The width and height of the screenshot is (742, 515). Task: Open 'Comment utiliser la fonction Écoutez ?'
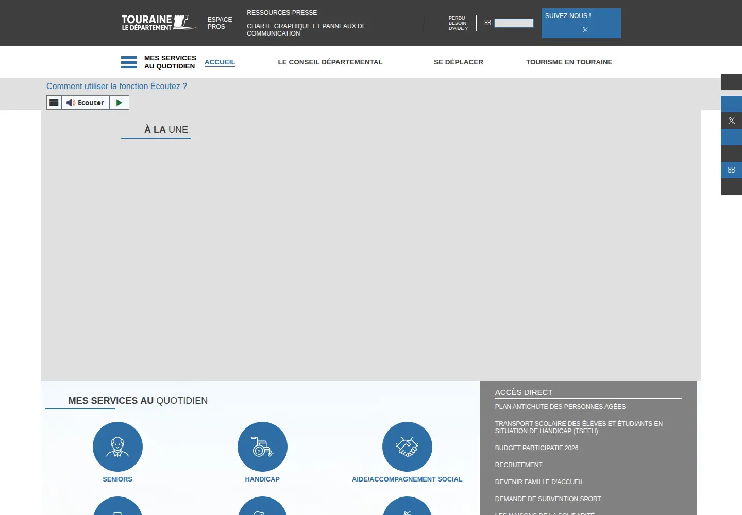(x=116, y=87)
